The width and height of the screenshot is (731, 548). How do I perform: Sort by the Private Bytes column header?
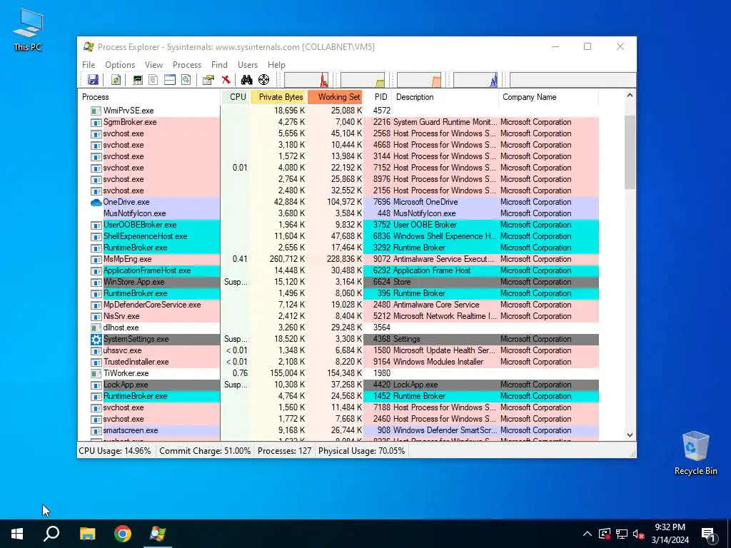[x=279, y=97]
